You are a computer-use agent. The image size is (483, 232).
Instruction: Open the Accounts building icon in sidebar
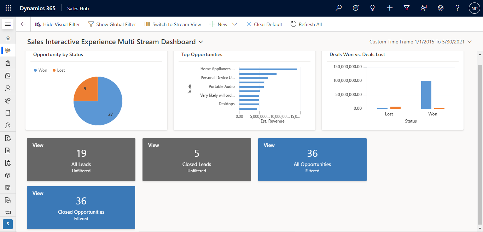coord(8,75)
